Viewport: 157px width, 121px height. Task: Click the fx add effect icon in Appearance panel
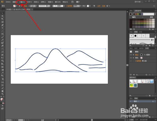pos(137,75)
